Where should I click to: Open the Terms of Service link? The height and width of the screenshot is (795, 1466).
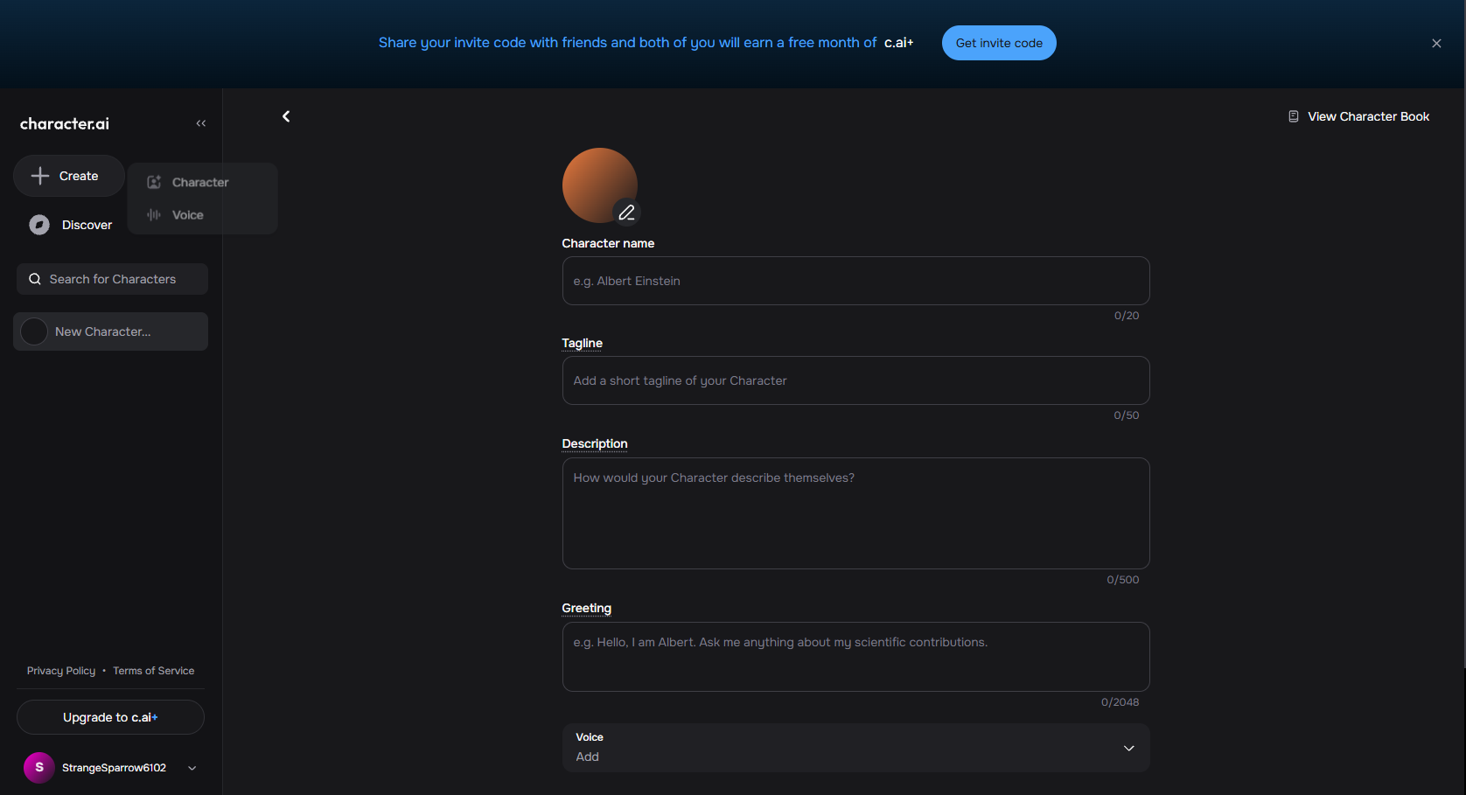[x=154, y=671]
